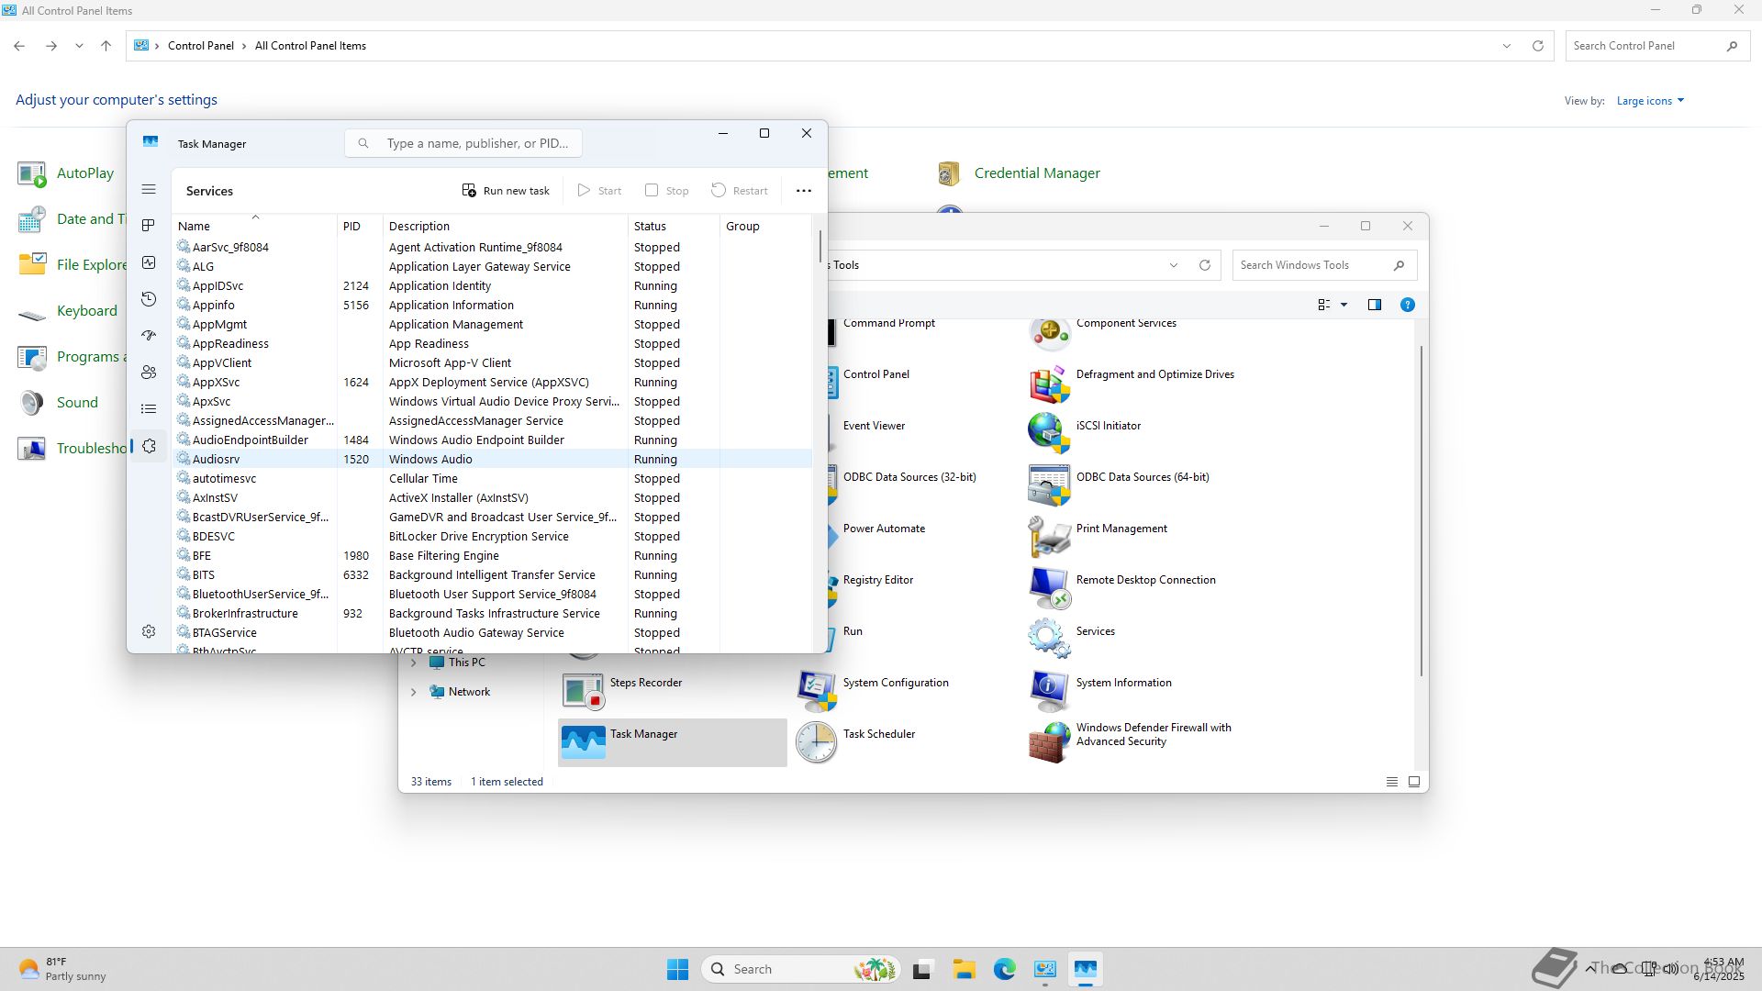Sort services by the Status column
The height and width of the screenshot is (991, 1762).
coord(650,226)
